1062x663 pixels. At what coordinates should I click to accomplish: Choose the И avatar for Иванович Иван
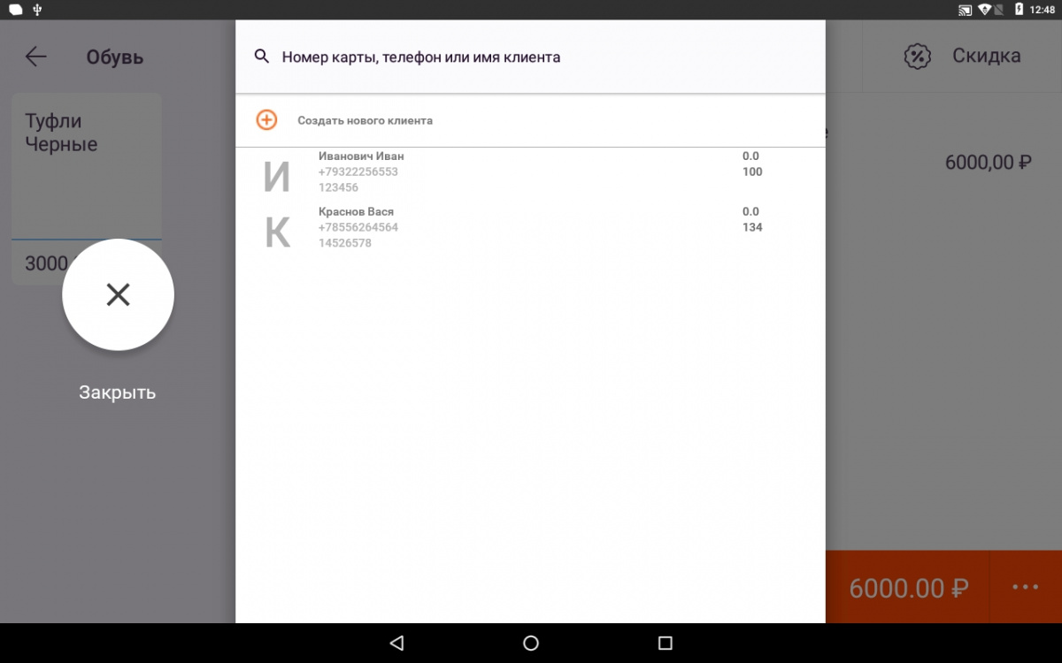coord(277,178)
